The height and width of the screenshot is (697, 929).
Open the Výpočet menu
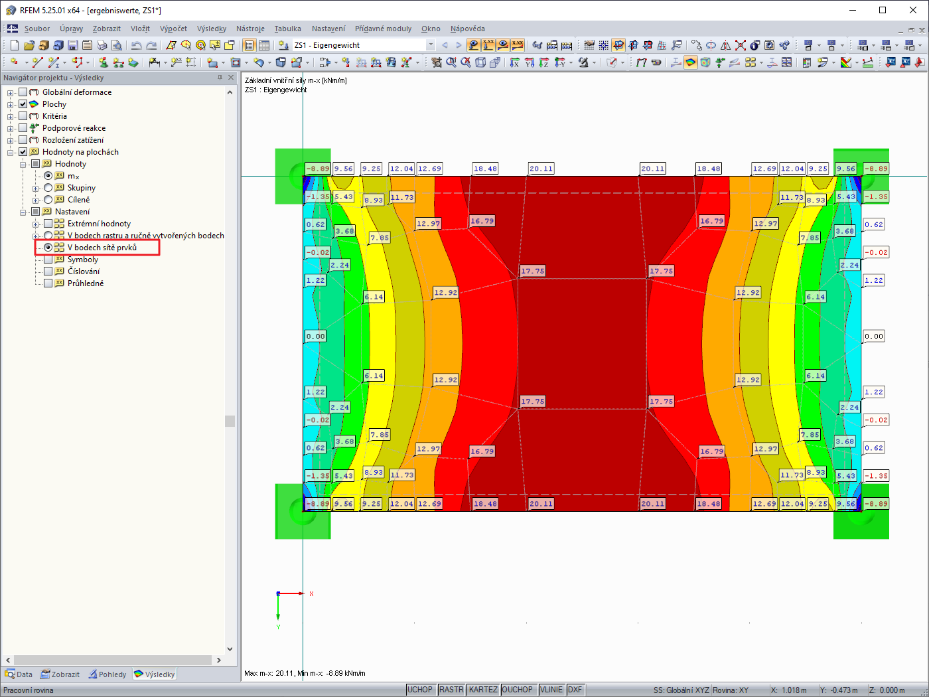(x=173, y=29)
